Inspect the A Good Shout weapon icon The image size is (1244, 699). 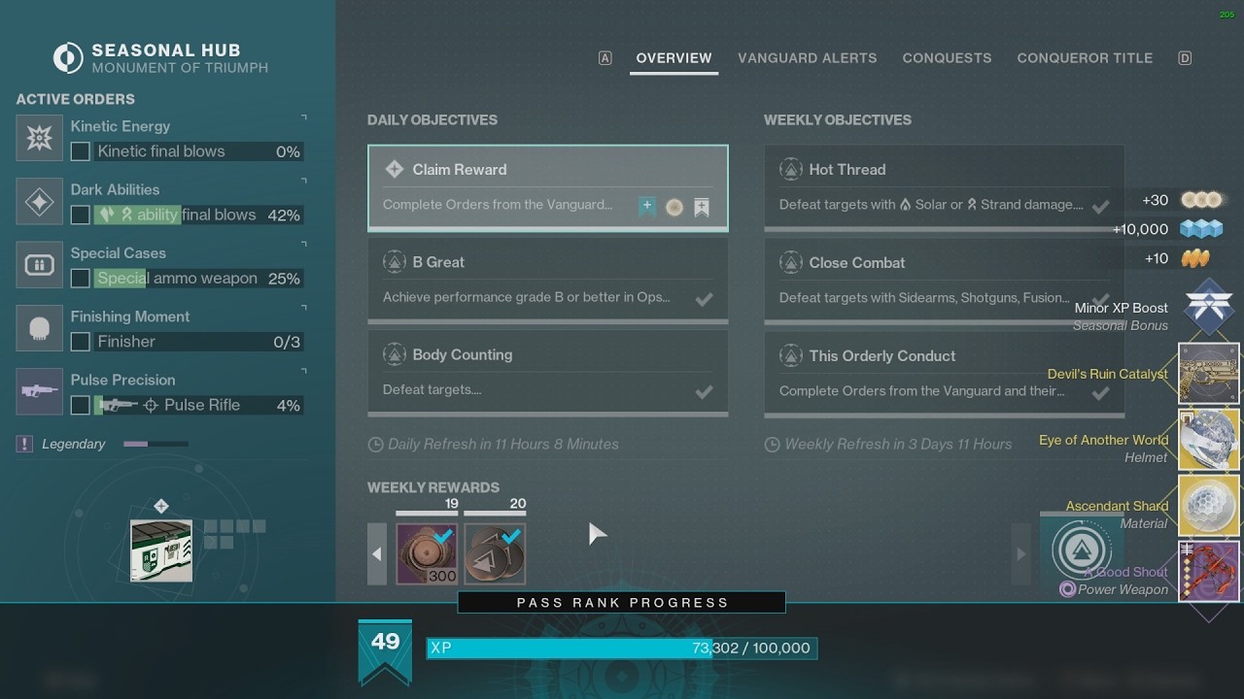click(x=1209, y=572)
